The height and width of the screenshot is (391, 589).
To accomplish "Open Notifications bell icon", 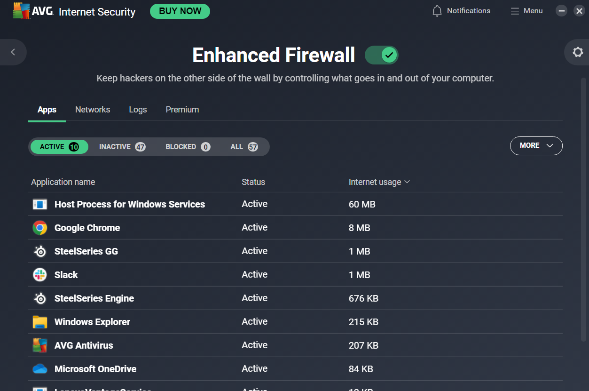I will click(437, 11).
